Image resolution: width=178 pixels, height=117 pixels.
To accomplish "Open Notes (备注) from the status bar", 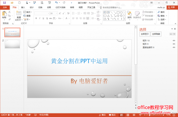I will pos(102,115).
